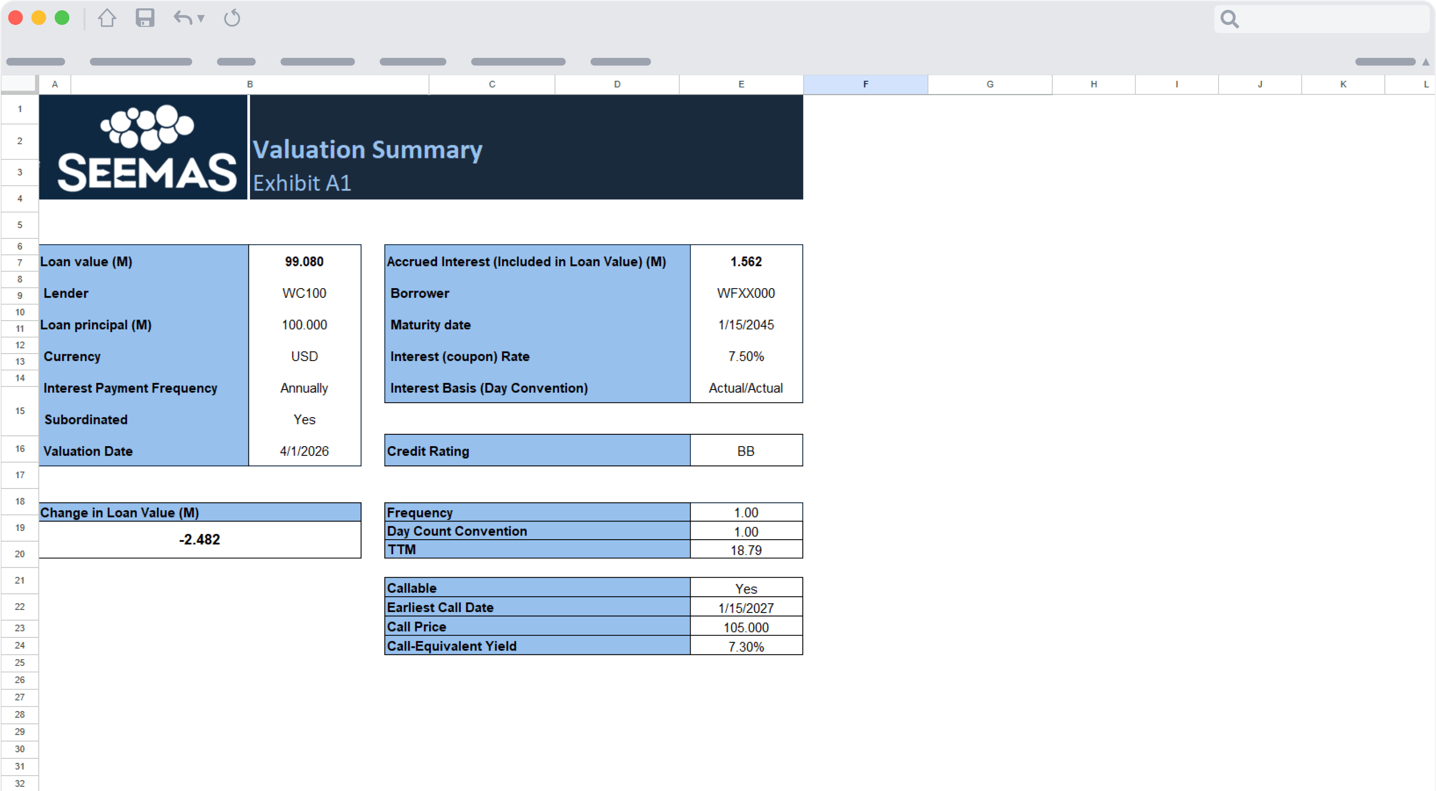Click the 'Accrued Interest (Included in Loan Value) (M)' label
1436x791 pixels.
tap(526, 261)
